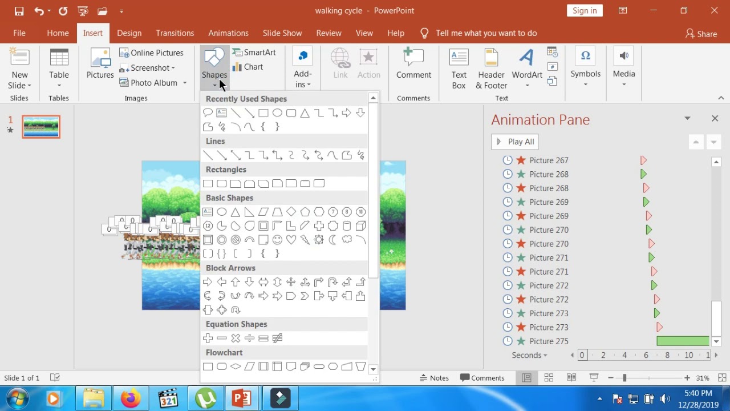Click the Share button
This screenshot has height=411, width=730.
pos(701,34)
